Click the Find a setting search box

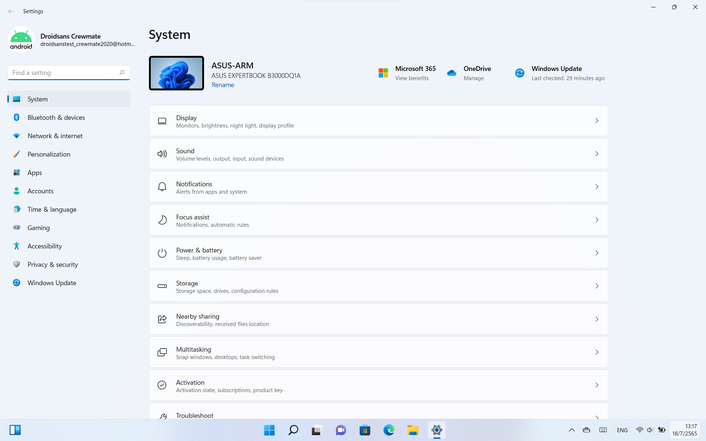click(x=64, y=73)
